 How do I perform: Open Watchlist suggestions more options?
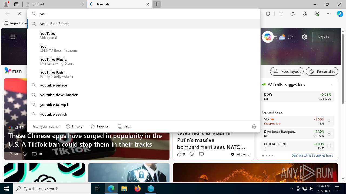(330, 85)
